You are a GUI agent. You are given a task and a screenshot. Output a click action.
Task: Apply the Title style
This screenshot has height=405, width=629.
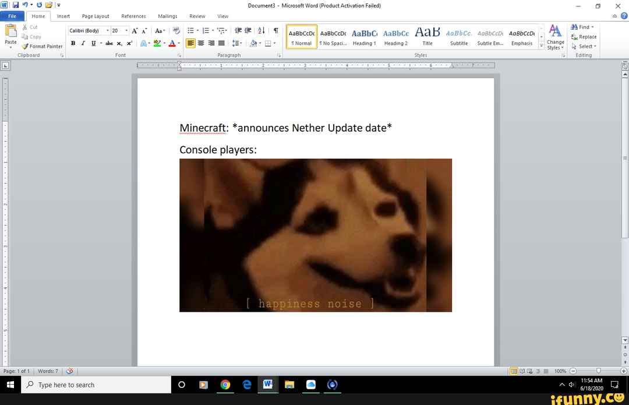pyautogui.click(x=427, y=37)
